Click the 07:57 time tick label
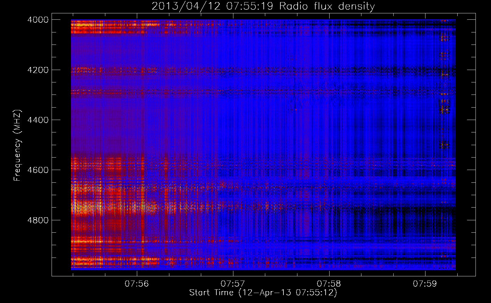491x303 pixels. coord(233,284)
